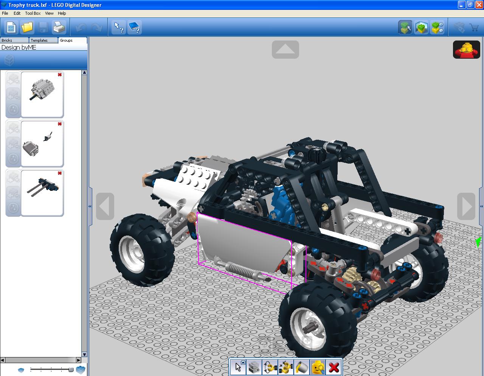This screenshot has width=484, height=376.
Task: Open the Tool Box menu
Action: click(33, 13)
